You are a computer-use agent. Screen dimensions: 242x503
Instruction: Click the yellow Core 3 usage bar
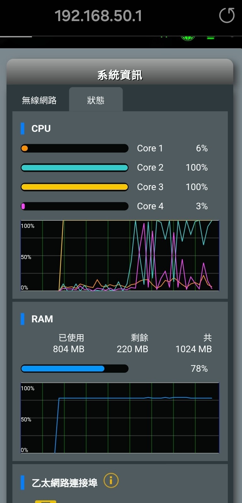(75, 187)
